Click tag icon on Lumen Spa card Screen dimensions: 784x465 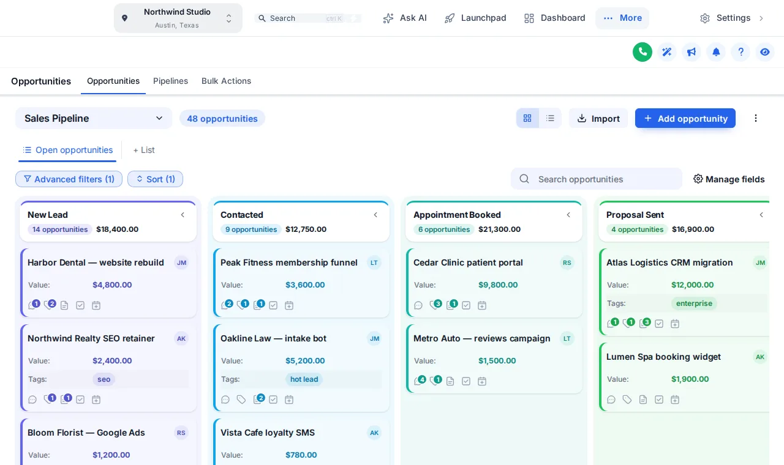tap(627, 400)
